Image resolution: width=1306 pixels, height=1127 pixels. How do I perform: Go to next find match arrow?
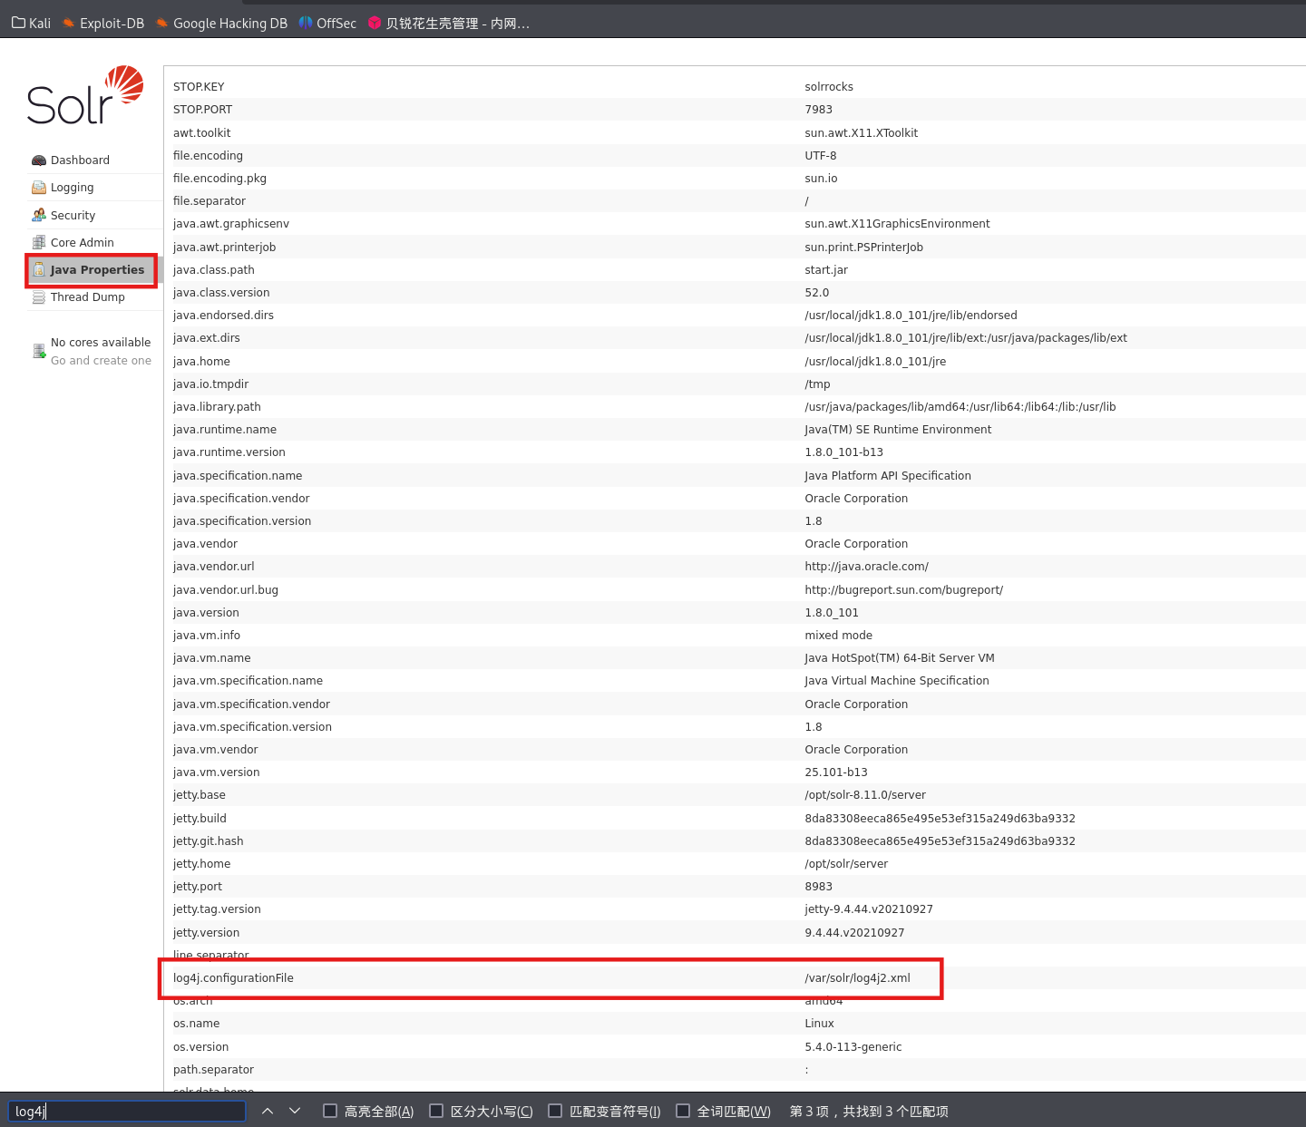295,1111
